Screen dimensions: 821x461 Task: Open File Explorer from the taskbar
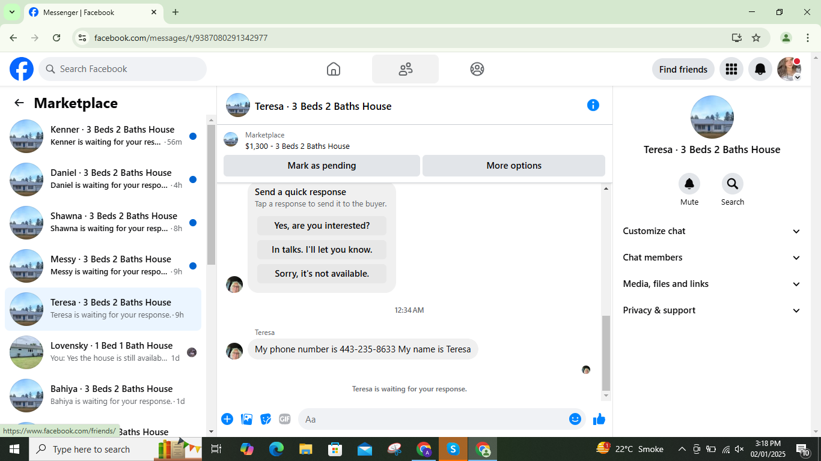[x=306, y=449]
